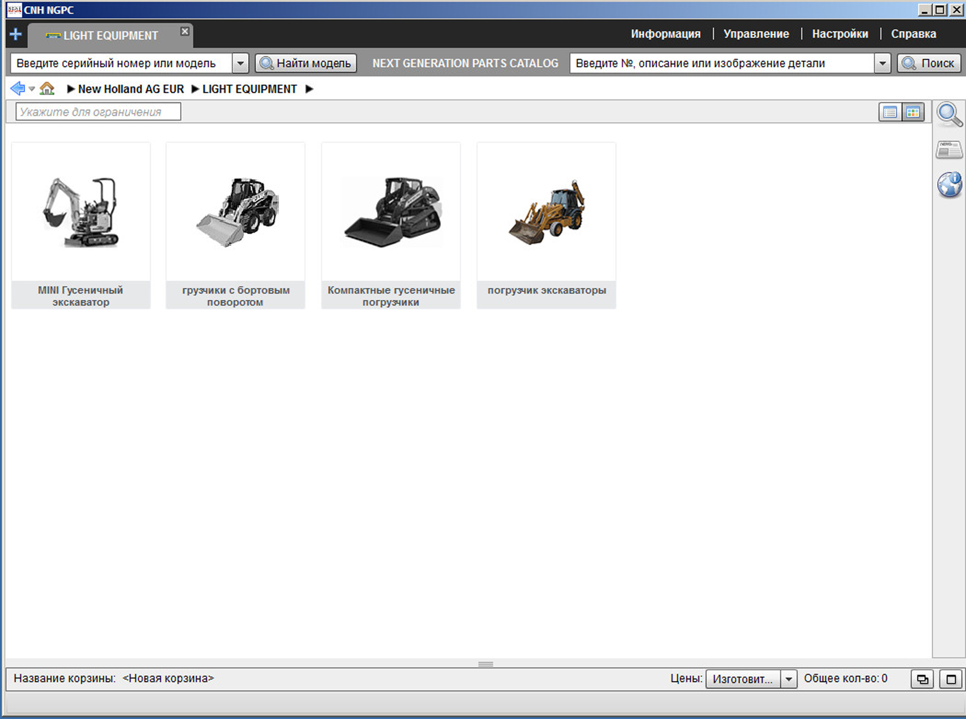This screenshot has width=966, height=719.
Task: Click the blue back arrow icon
Action: (x=17, y=88)
